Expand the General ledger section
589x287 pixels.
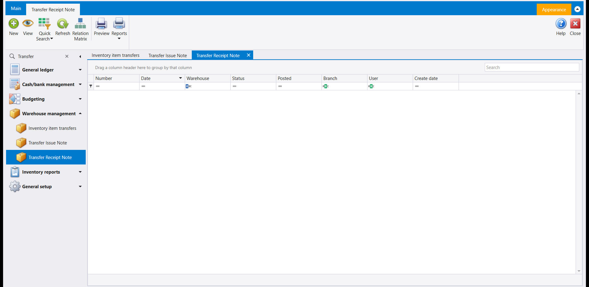pyautogui.click(x=80, y=70)
